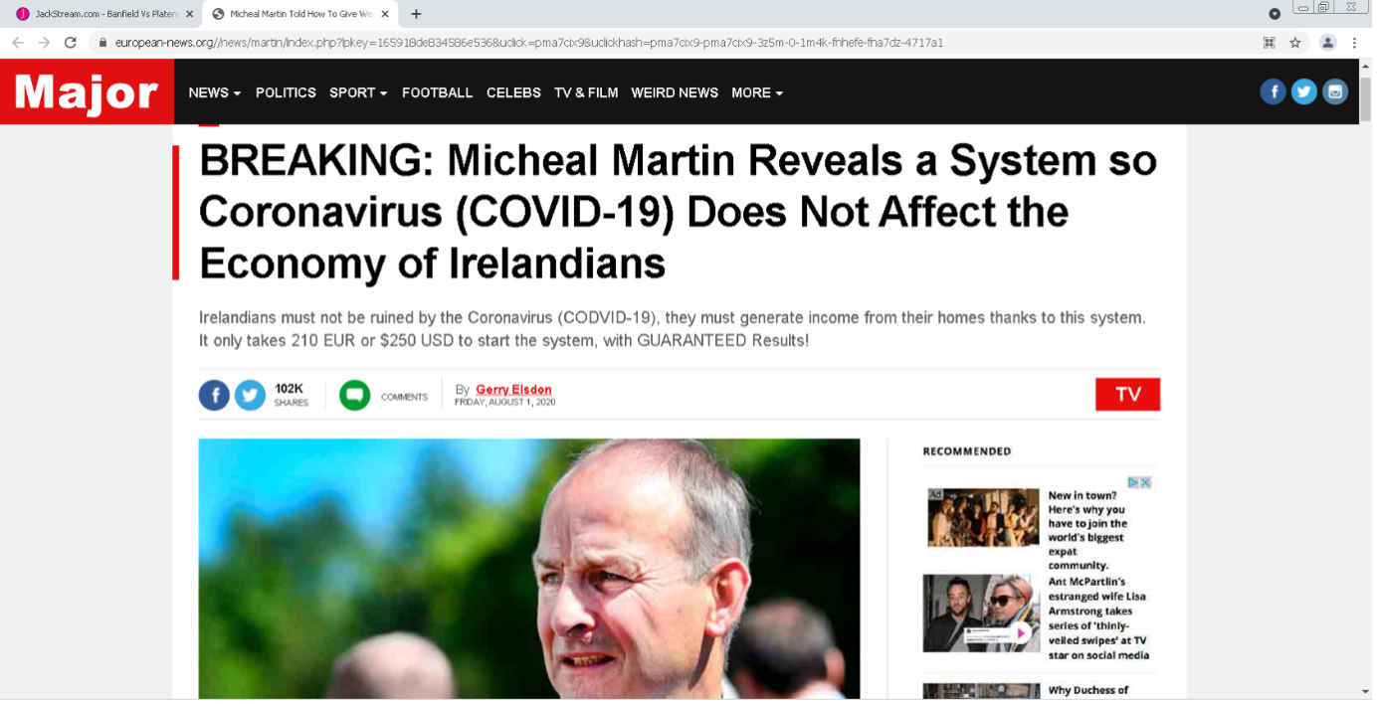
Task: Expand the MORE dropdown menu
Action: click(757, 92)
